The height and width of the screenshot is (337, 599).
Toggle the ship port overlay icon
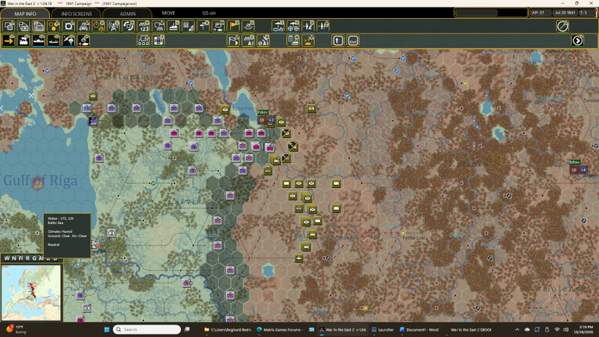(173, 26)
